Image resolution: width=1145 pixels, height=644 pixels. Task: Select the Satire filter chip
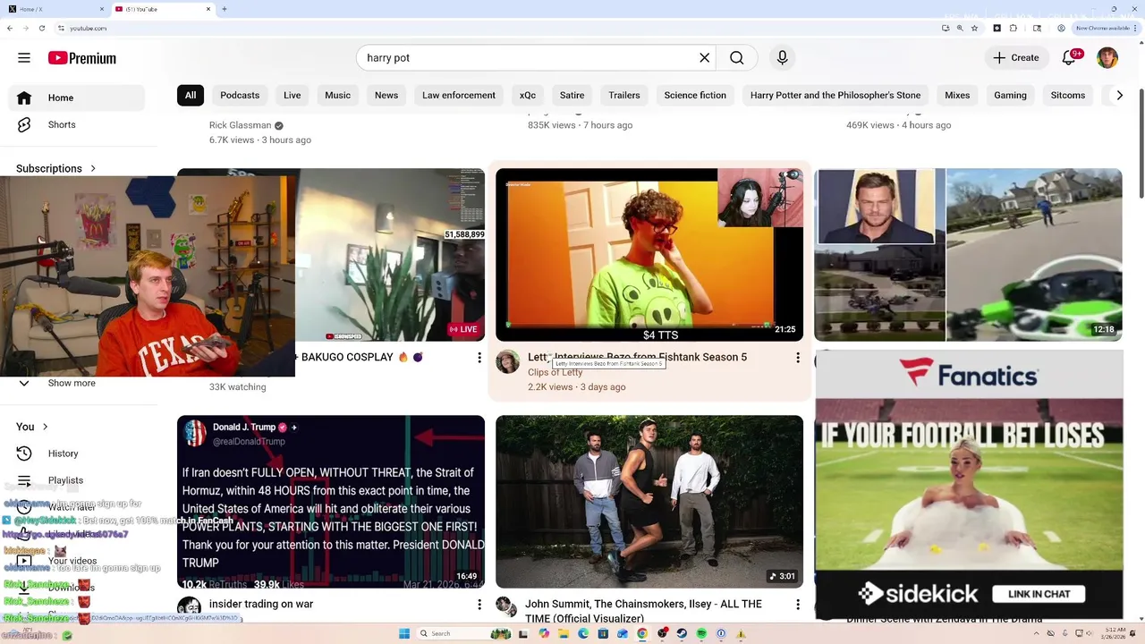(x=572, y=96)
